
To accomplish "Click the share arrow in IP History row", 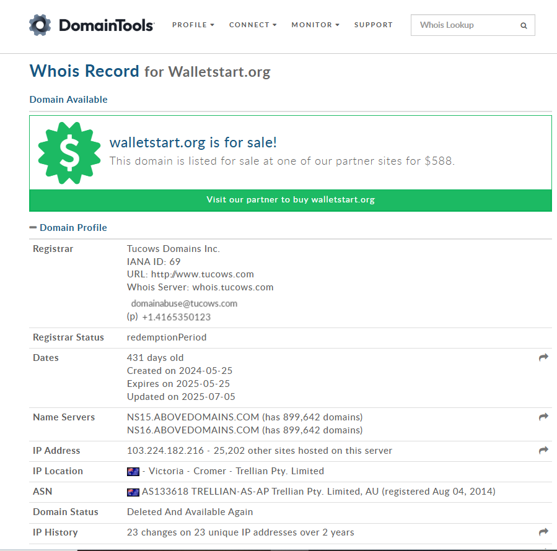I will 543,532.
